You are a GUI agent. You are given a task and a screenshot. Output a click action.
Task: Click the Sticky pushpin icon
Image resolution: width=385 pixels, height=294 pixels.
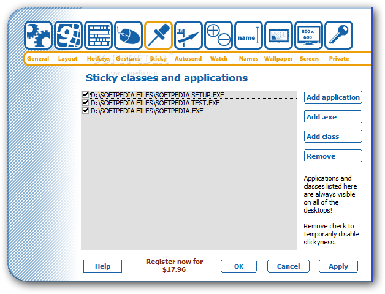click(x=158, y=35)
